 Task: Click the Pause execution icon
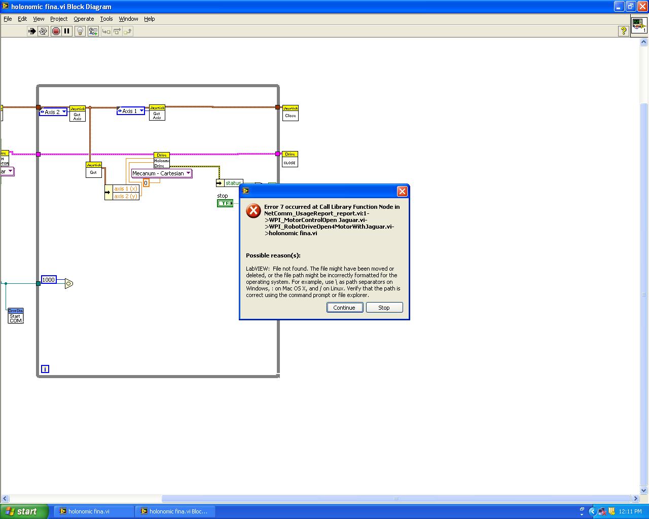pos(66,31)
